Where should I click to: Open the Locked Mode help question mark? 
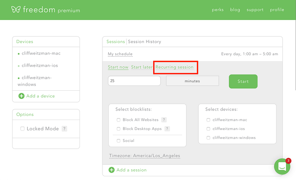coord(64,129)
